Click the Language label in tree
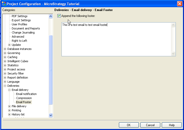 pos(13,82)
